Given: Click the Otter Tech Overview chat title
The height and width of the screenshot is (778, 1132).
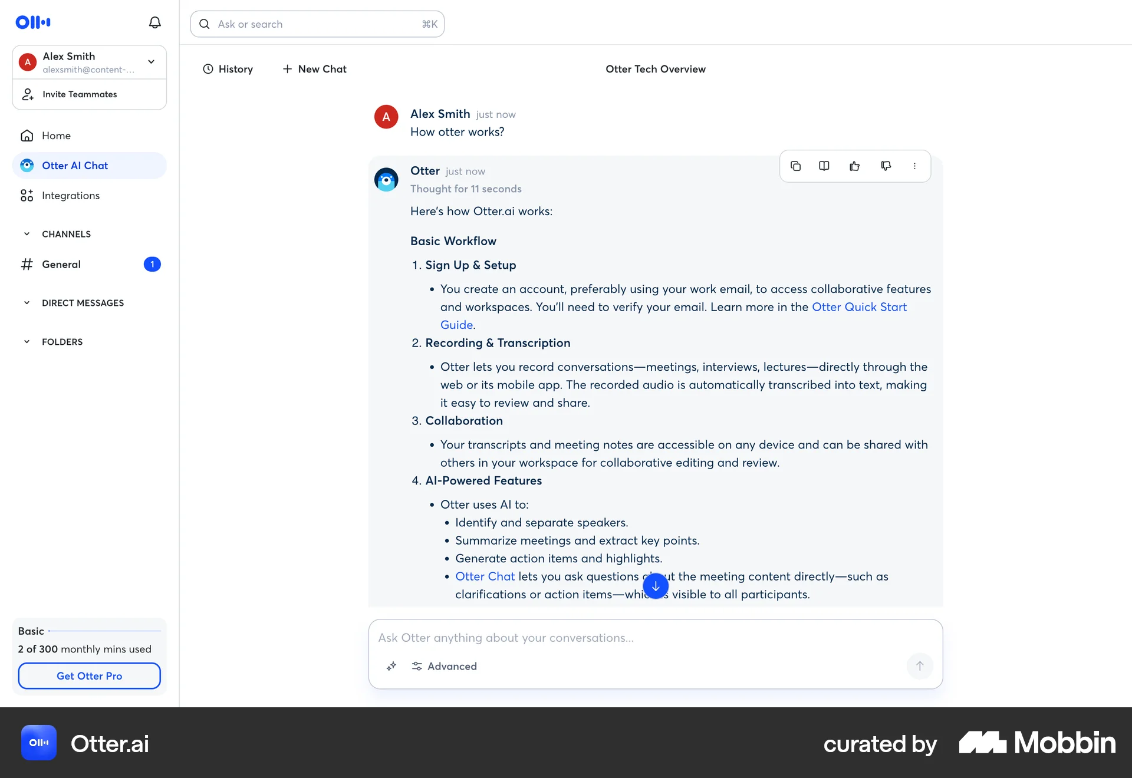Looking at the screenshot, I should point(656,69).
